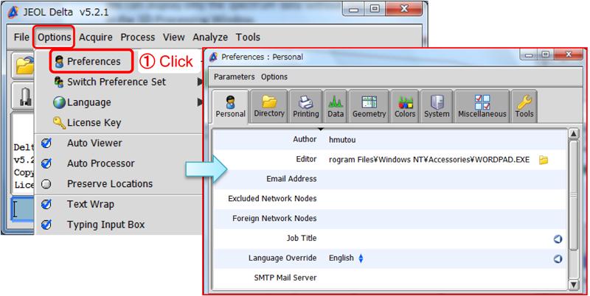The width and height of the screenshot is (590, 296).
Task: Toggle the Auto Processor checkbox
Action: (46, 163)
